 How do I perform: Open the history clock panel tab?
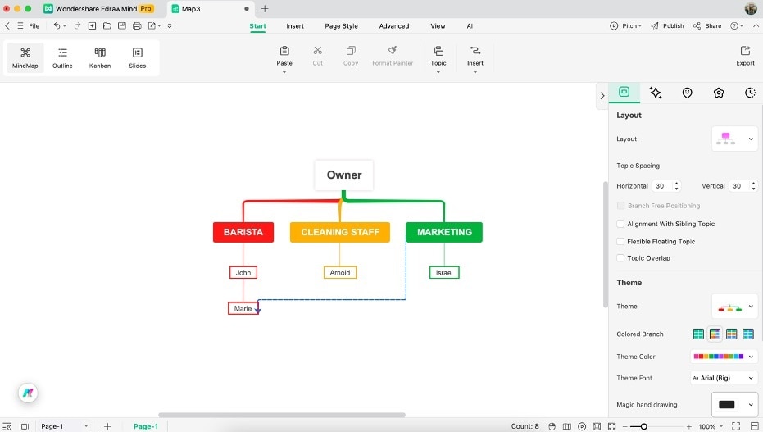pyautogui.click(x=751, y=93)
